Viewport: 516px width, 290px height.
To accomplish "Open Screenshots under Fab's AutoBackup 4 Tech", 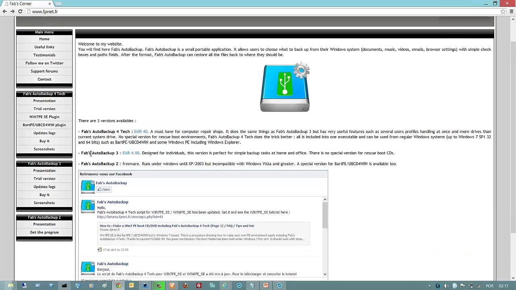I will (x=44, y=149).
